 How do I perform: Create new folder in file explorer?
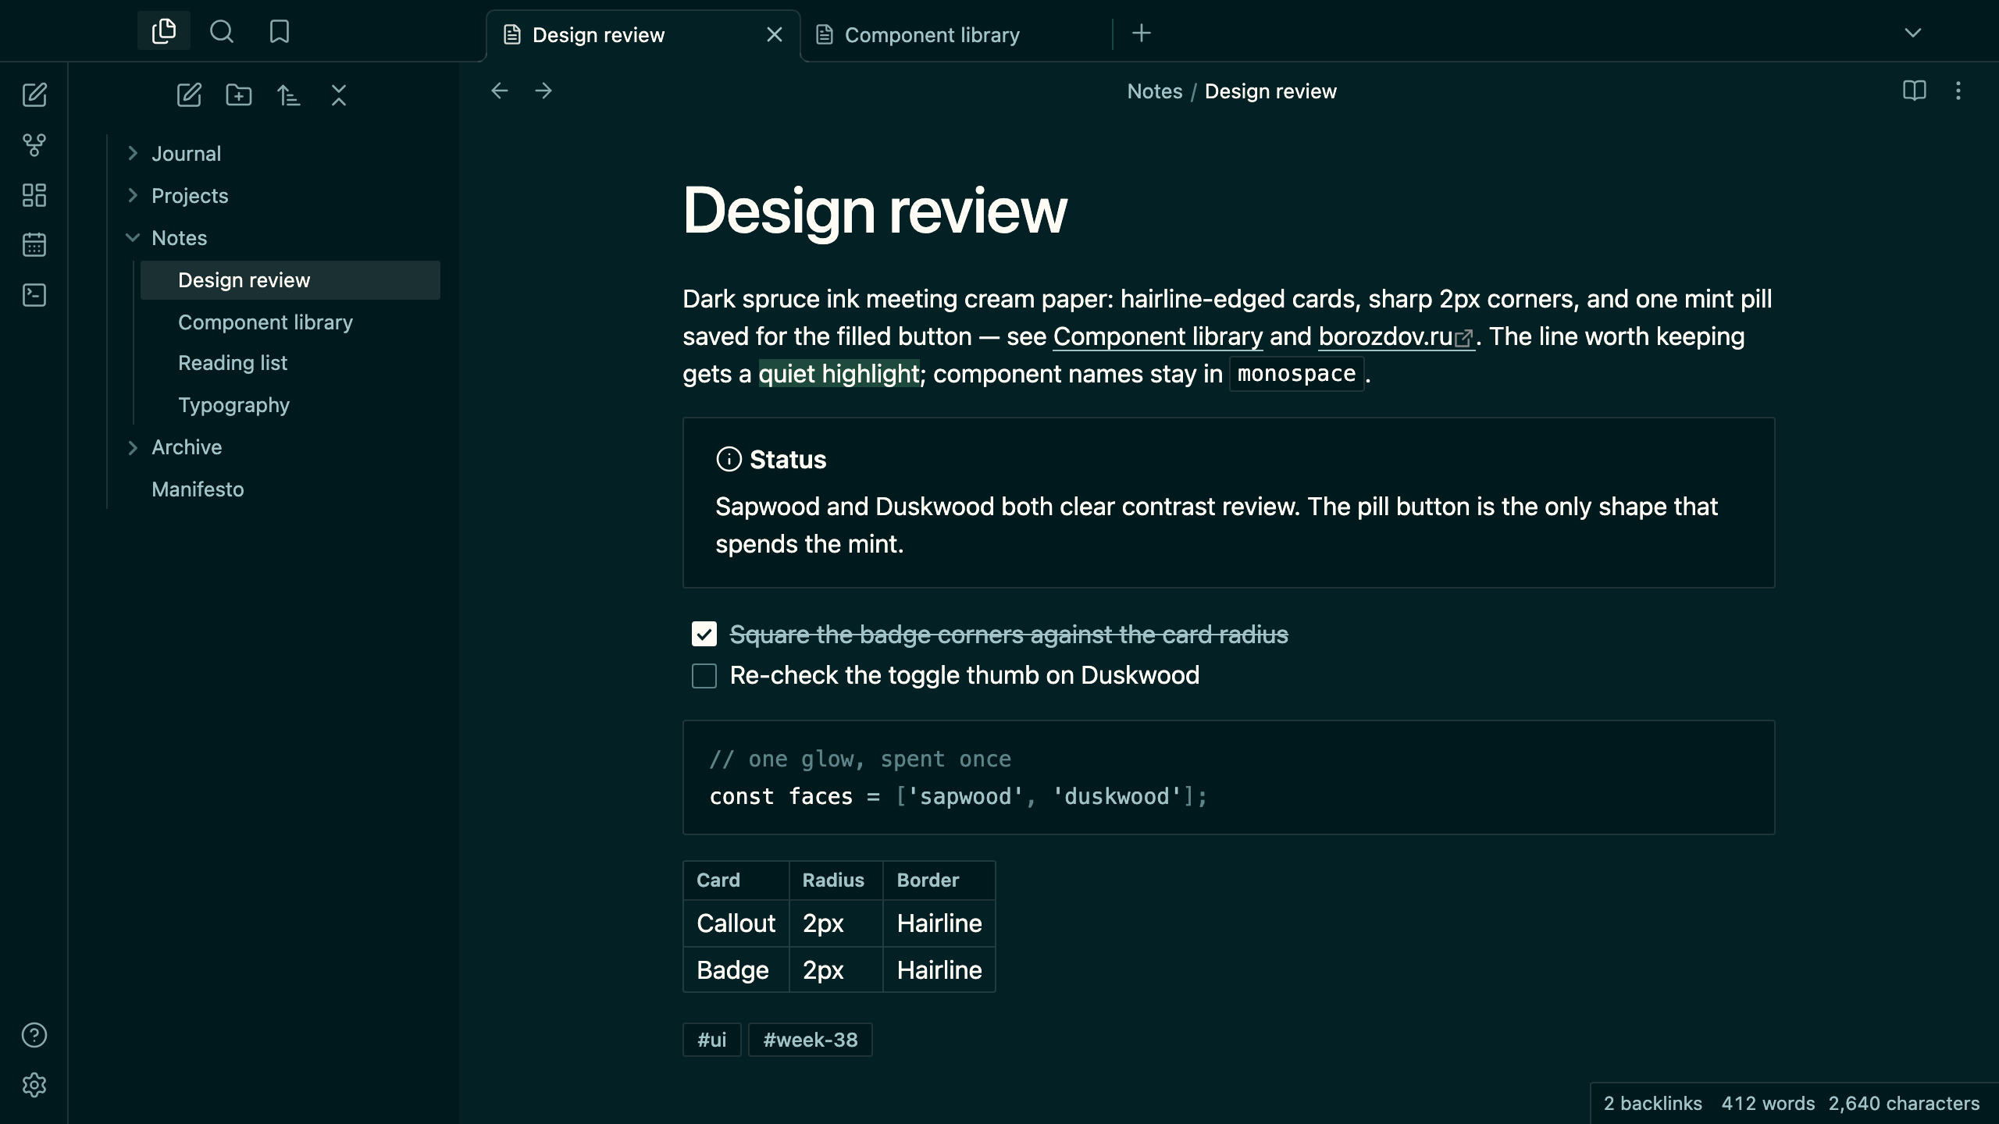(x=239, y=95)
